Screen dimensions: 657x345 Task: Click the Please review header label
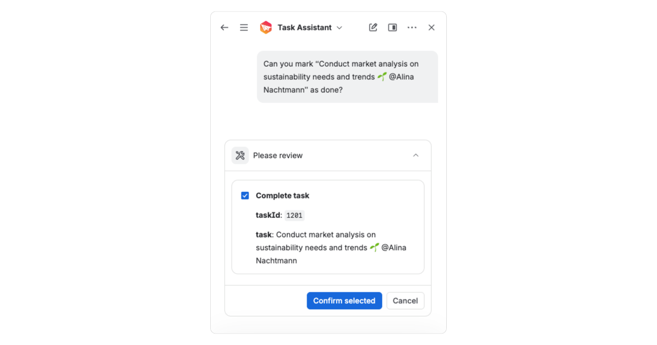278,156
